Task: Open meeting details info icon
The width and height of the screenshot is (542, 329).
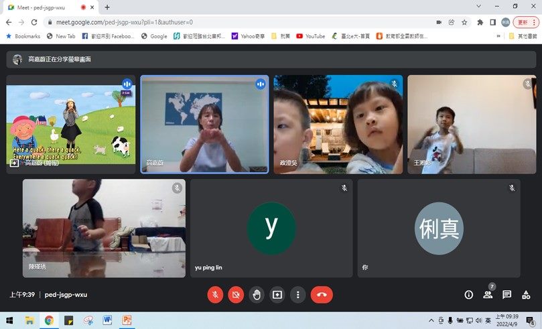Action: tap(468, 294)
